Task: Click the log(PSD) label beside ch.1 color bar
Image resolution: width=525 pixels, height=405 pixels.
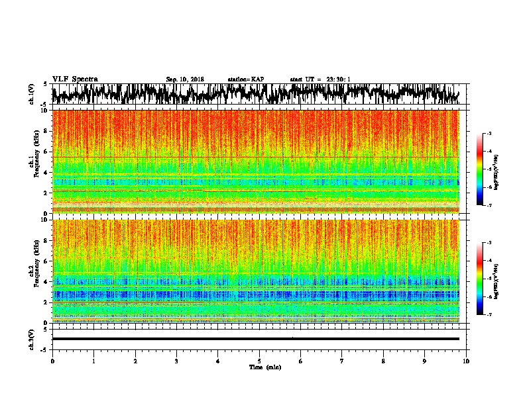Action: [x=496, y=173]
